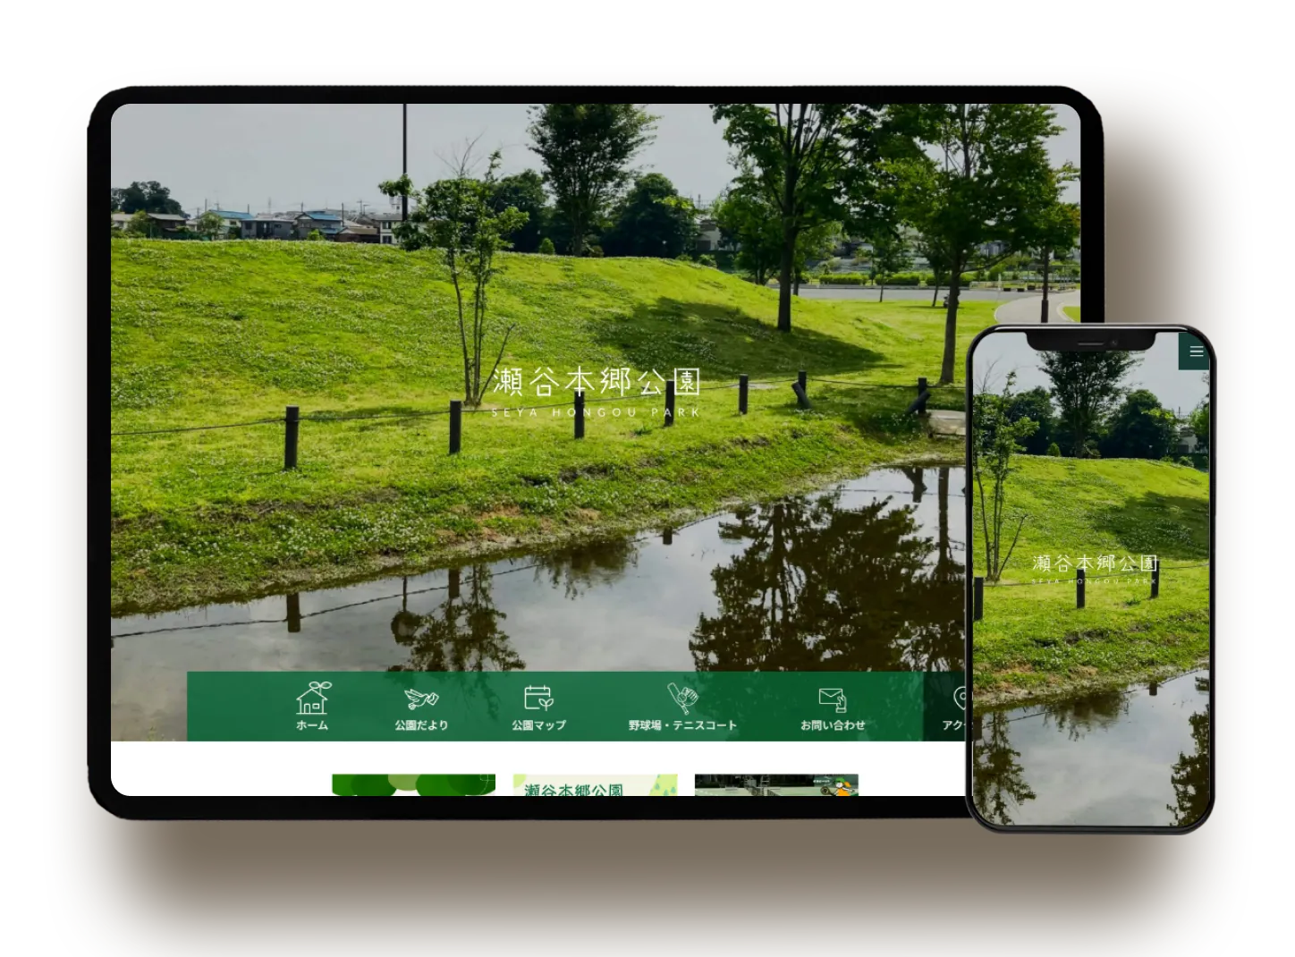Click the 瀬谷本郷公園 logo title on the tablet

point(596,383)
